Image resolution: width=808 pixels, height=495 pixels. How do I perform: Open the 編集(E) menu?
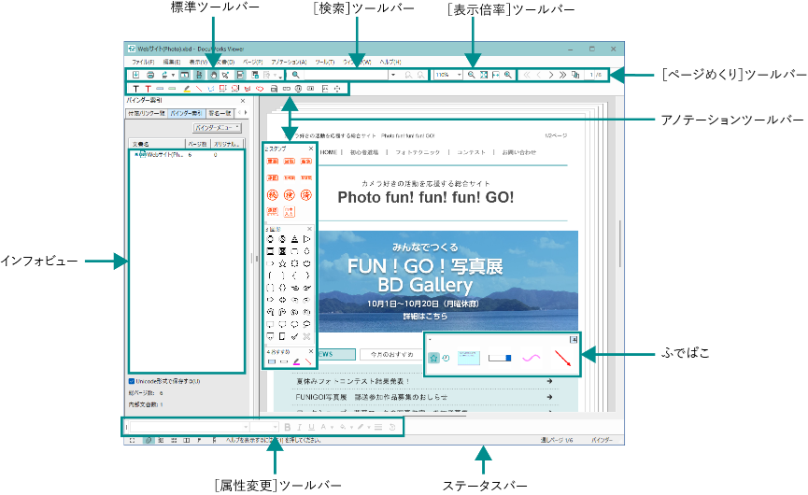point(172,62)
